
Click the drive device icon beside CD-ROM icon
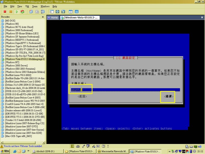191,147
